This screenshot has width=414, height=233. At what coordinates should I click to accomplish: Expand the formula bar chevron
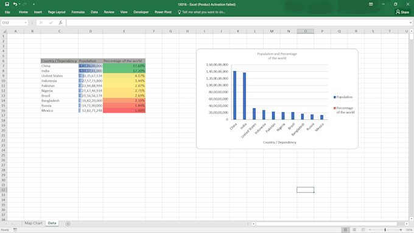point(410,23)
